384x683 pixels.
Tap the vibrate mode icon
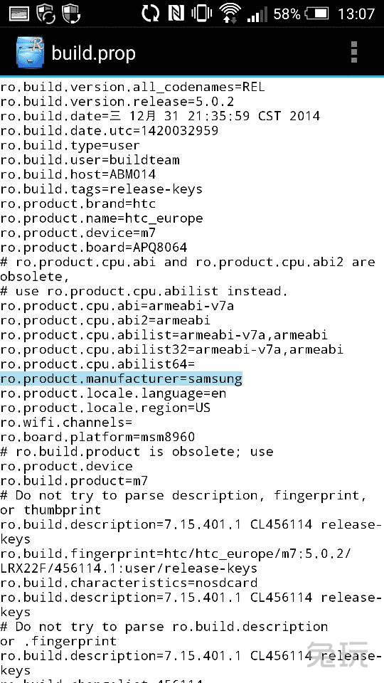(x=201, y=14)
